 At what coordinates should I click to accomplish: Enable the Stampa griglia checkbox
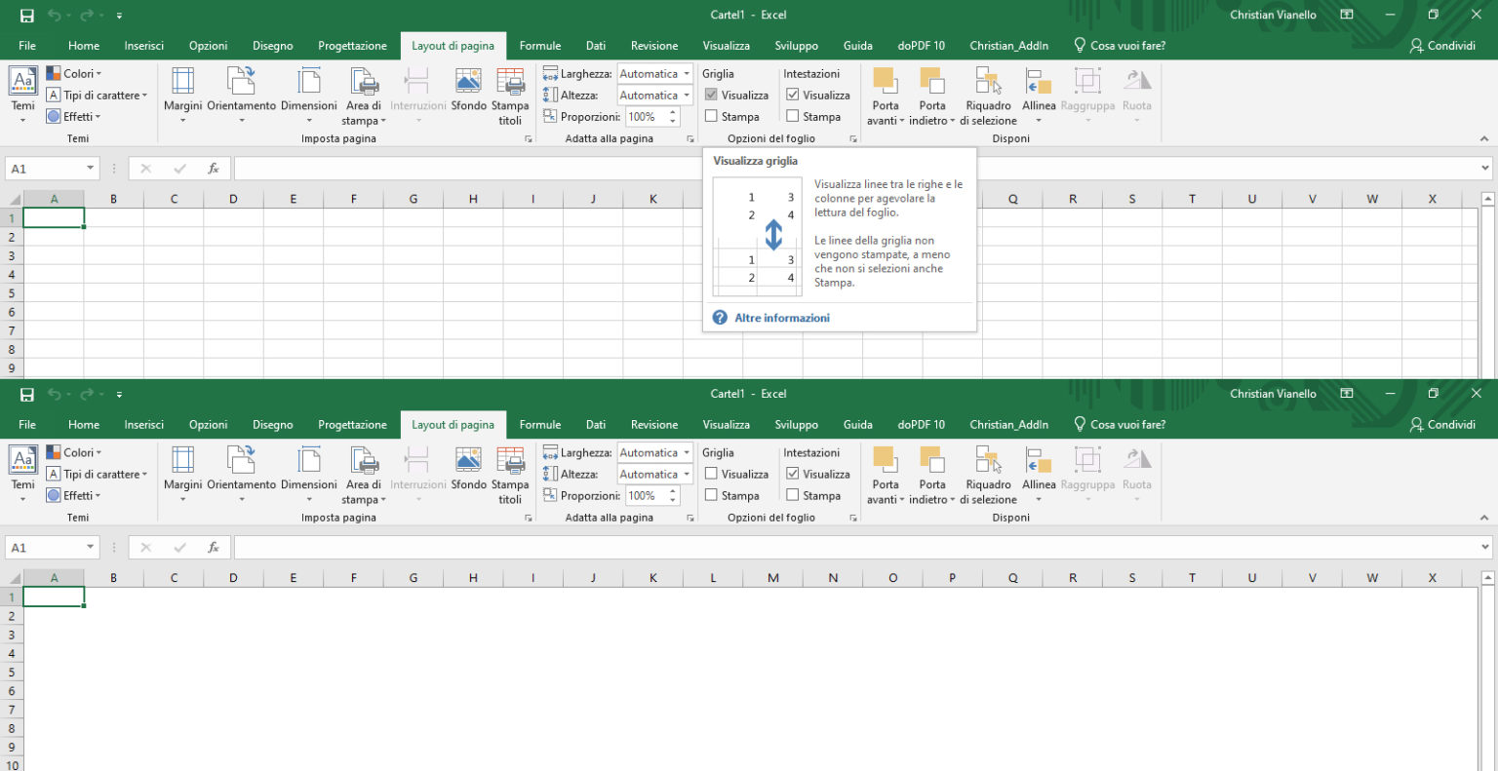(x=711, y=116)
